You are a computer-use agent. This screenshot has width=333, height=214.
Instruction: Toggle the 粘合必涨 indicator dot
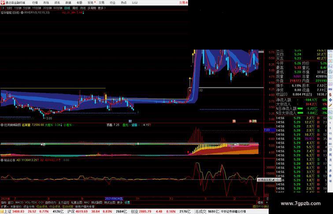[2, 160]
